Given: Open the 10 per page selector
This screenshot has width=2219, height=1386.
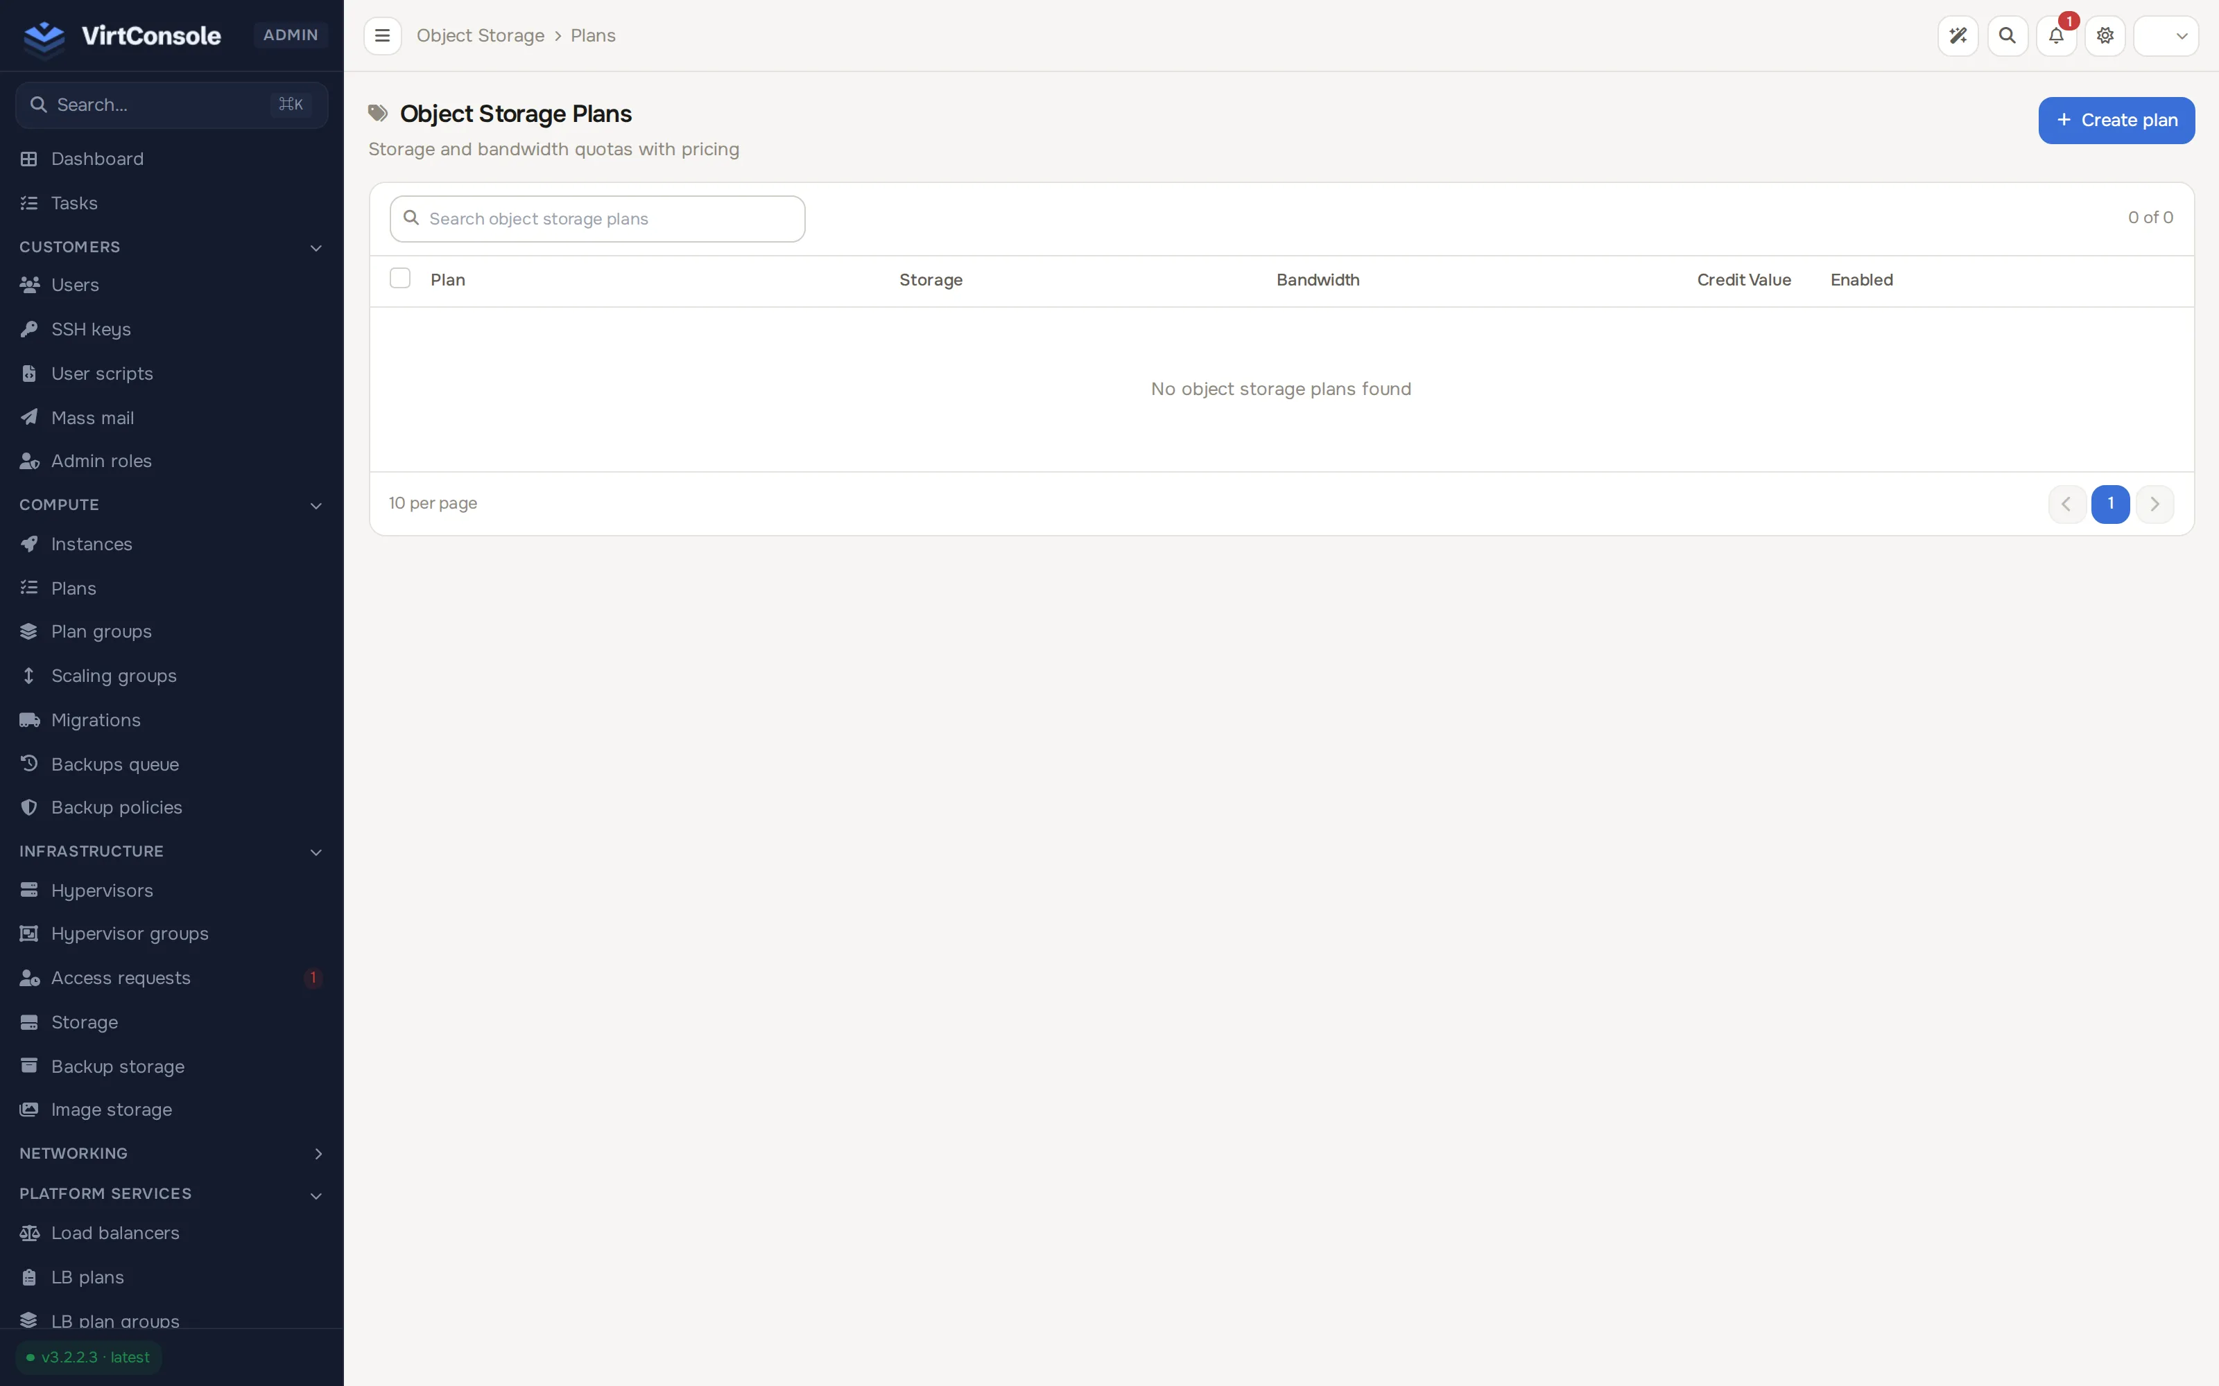Looking at the screenshot, I should coord(433,503).
